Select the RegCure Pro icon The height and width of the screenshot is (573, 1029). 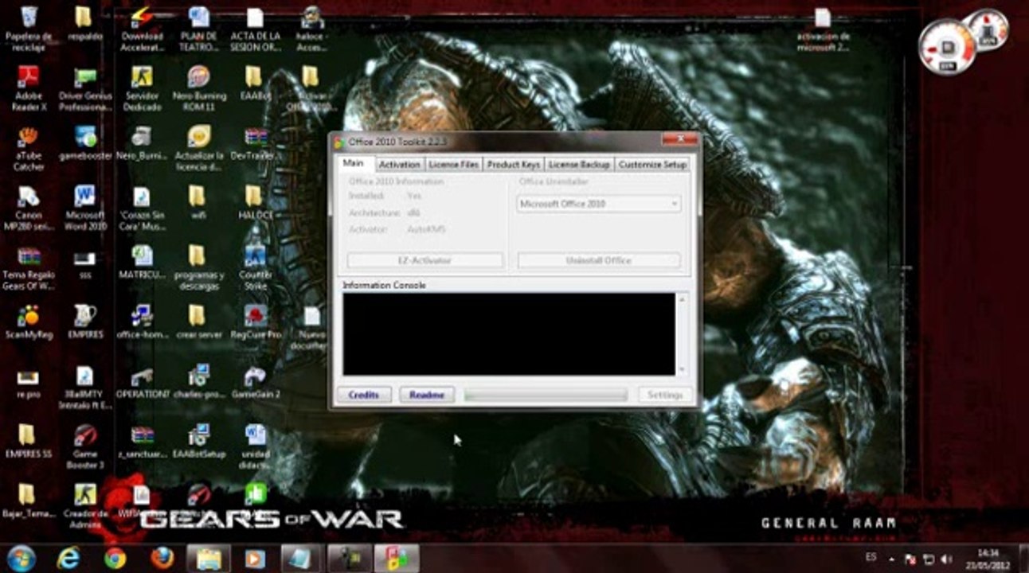(x=255, y=322)
